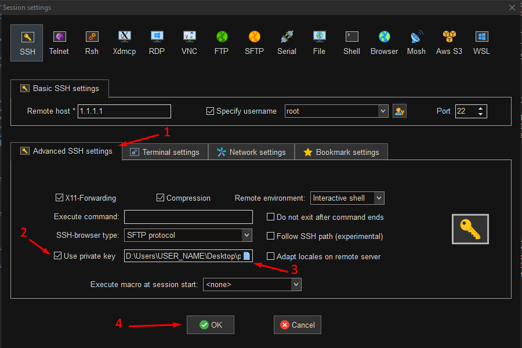Open the SSH-browser type dropdown
Screen dimensions: 522x348
point(246,235)
